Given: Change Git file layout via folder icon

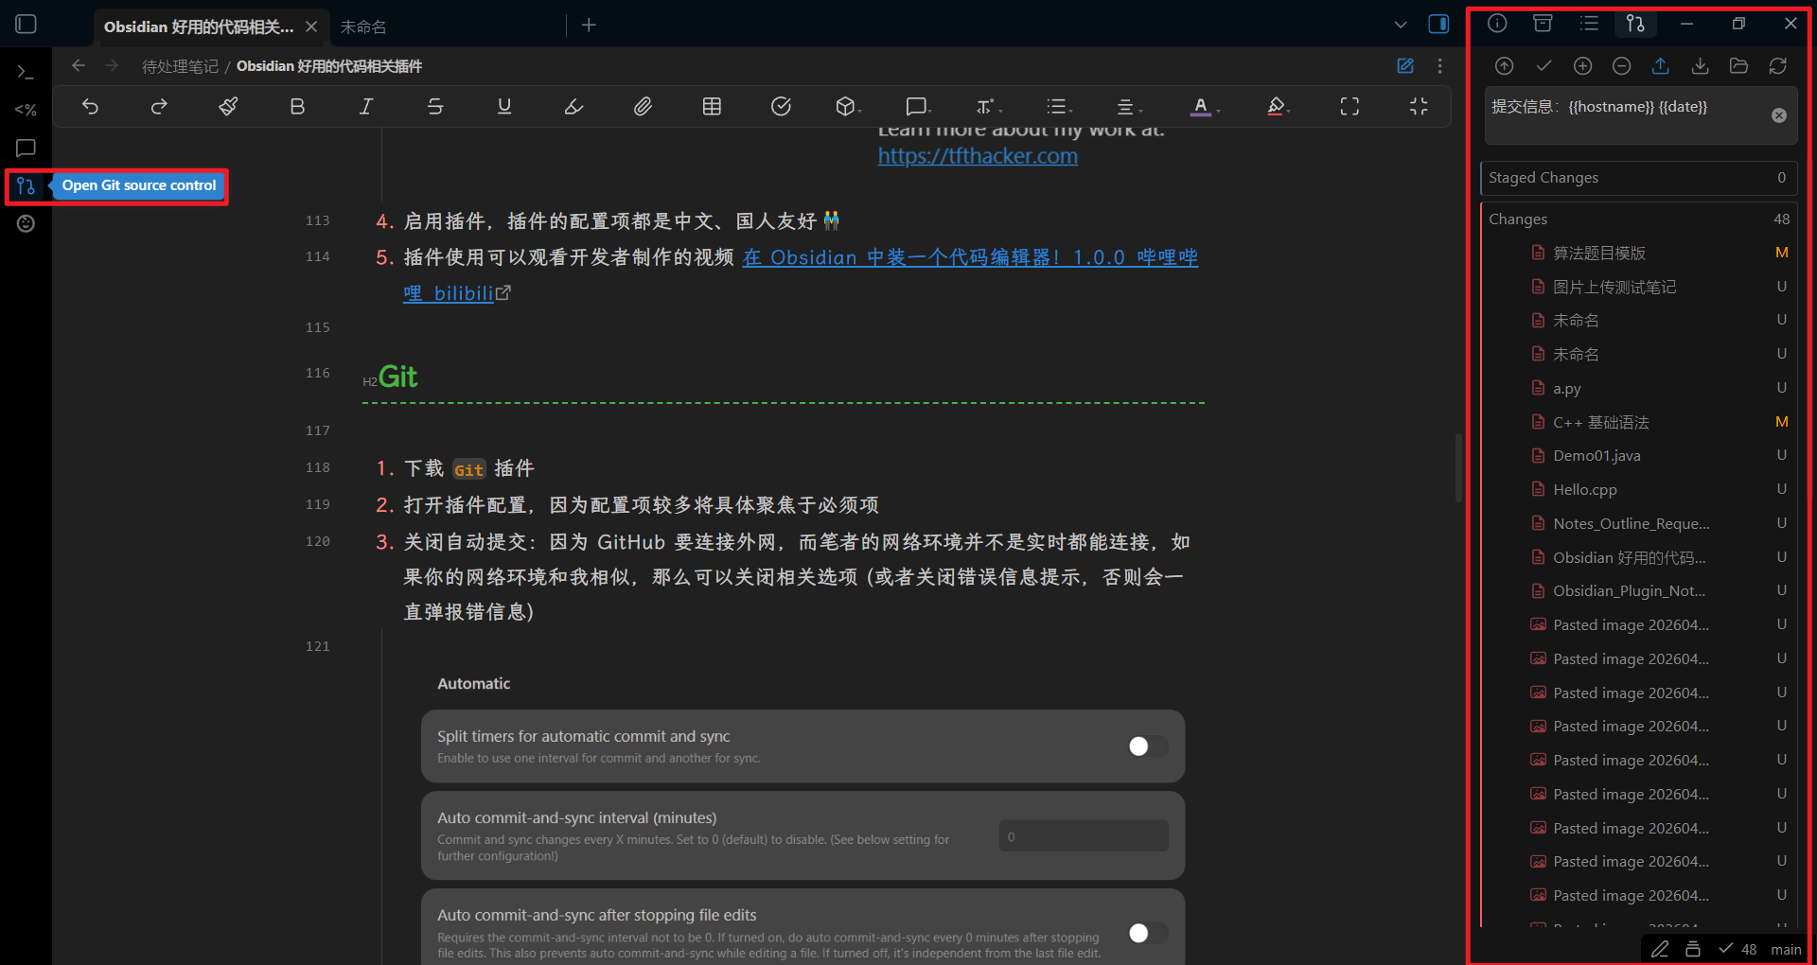Looking at the screenshot, I should click(x=1738, y=65).
